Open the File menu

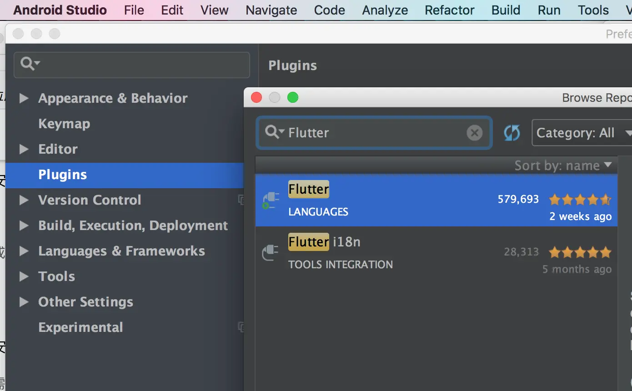tap(134, 10)
